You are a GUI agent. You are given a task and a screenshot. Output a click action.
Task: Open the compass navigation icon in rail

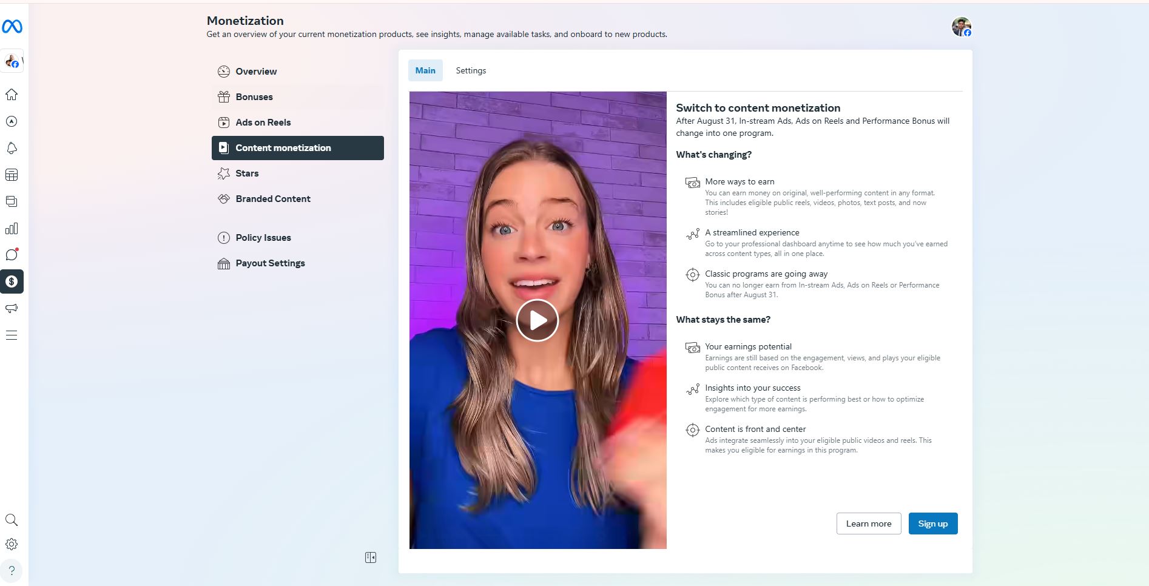(12, 121)
